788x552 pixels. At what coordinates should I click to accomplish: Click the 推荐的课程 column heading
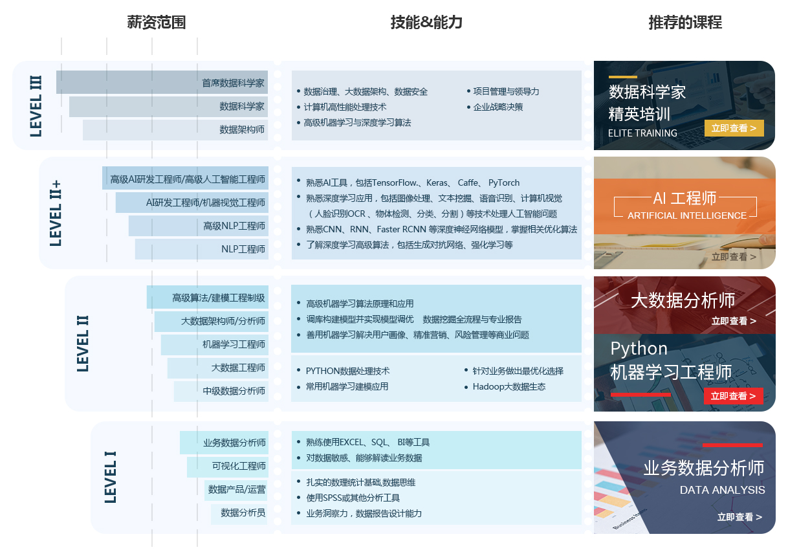coord(685,23)
